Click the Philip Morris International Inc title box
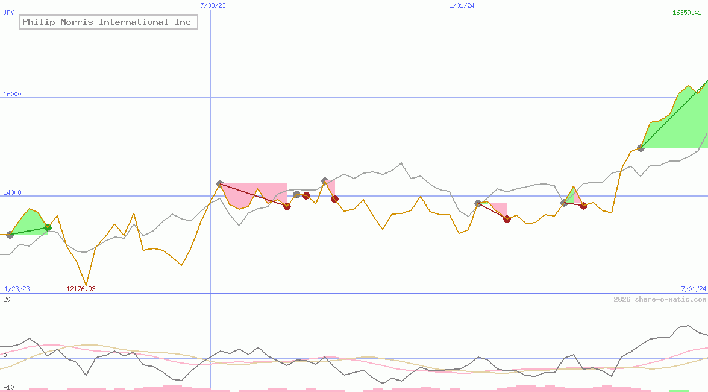Image resolution: width=708 pixels, height=392 pixels. [x=108, y=22]
